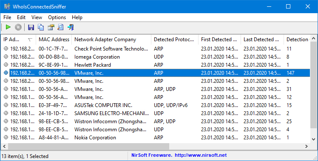Screen dimensions: 318x161
Task: Click the vertical scrollbar up arrow
Action: click(314, 38)
